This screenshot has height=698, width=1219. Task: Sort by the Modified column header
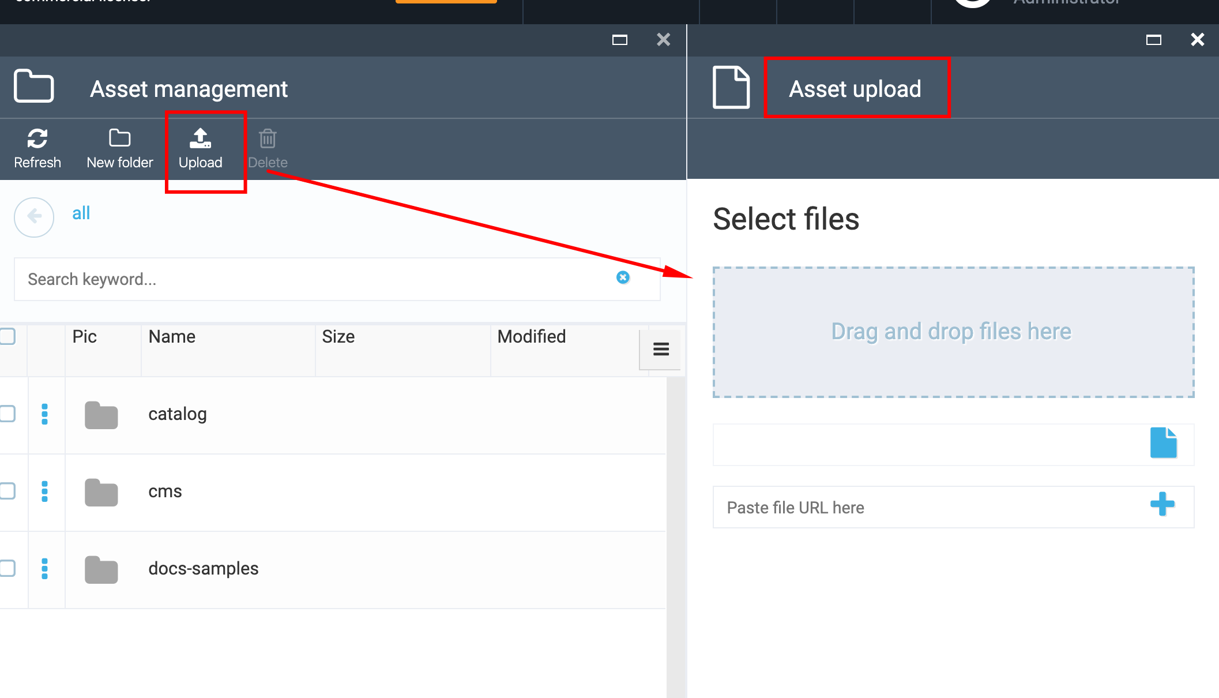tap(531, 337)
